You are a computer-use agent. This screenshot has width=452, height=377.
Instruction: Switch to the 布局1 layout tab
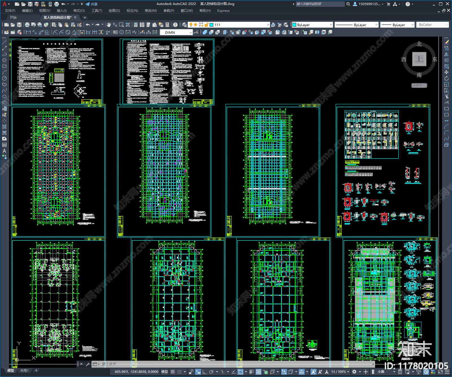click(x=24, y=370)
